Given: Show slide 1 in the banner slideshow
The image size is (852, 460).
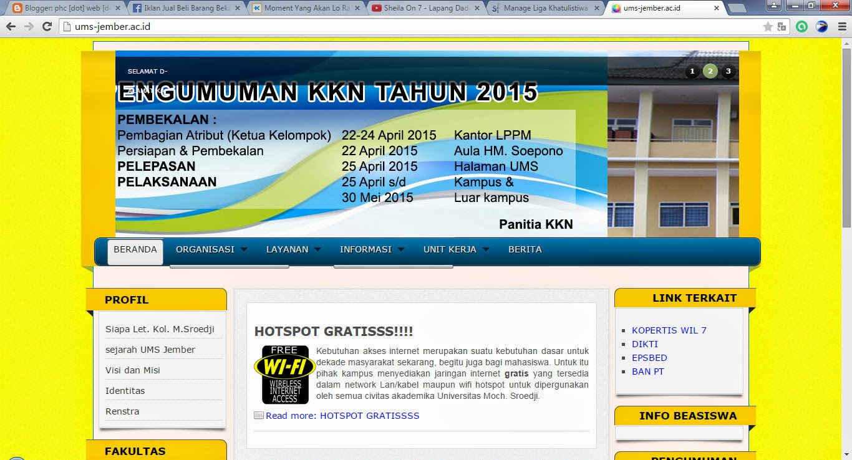Looking at the screenshot, I should (x=692, y=71).
